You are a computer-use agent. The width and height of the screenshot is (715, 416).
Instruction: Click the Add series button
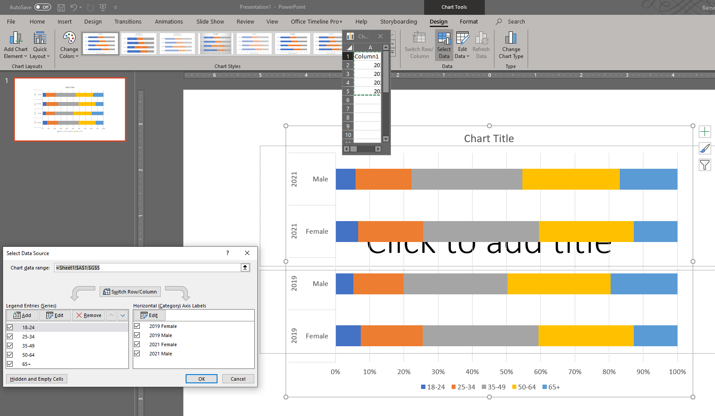click(x=22, y=315)
